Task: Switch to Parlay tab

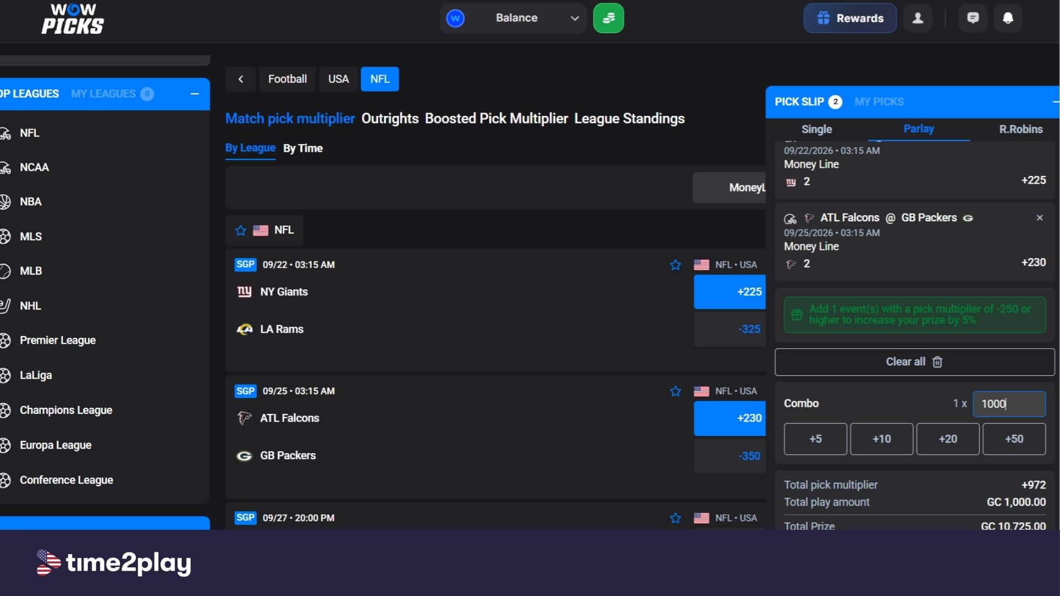Action: point(919,129)
